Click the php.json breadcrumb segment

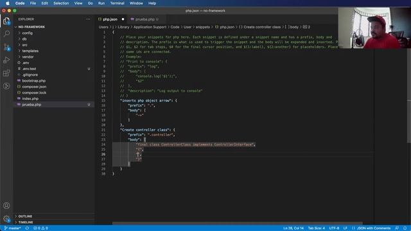tap(225, 27)
